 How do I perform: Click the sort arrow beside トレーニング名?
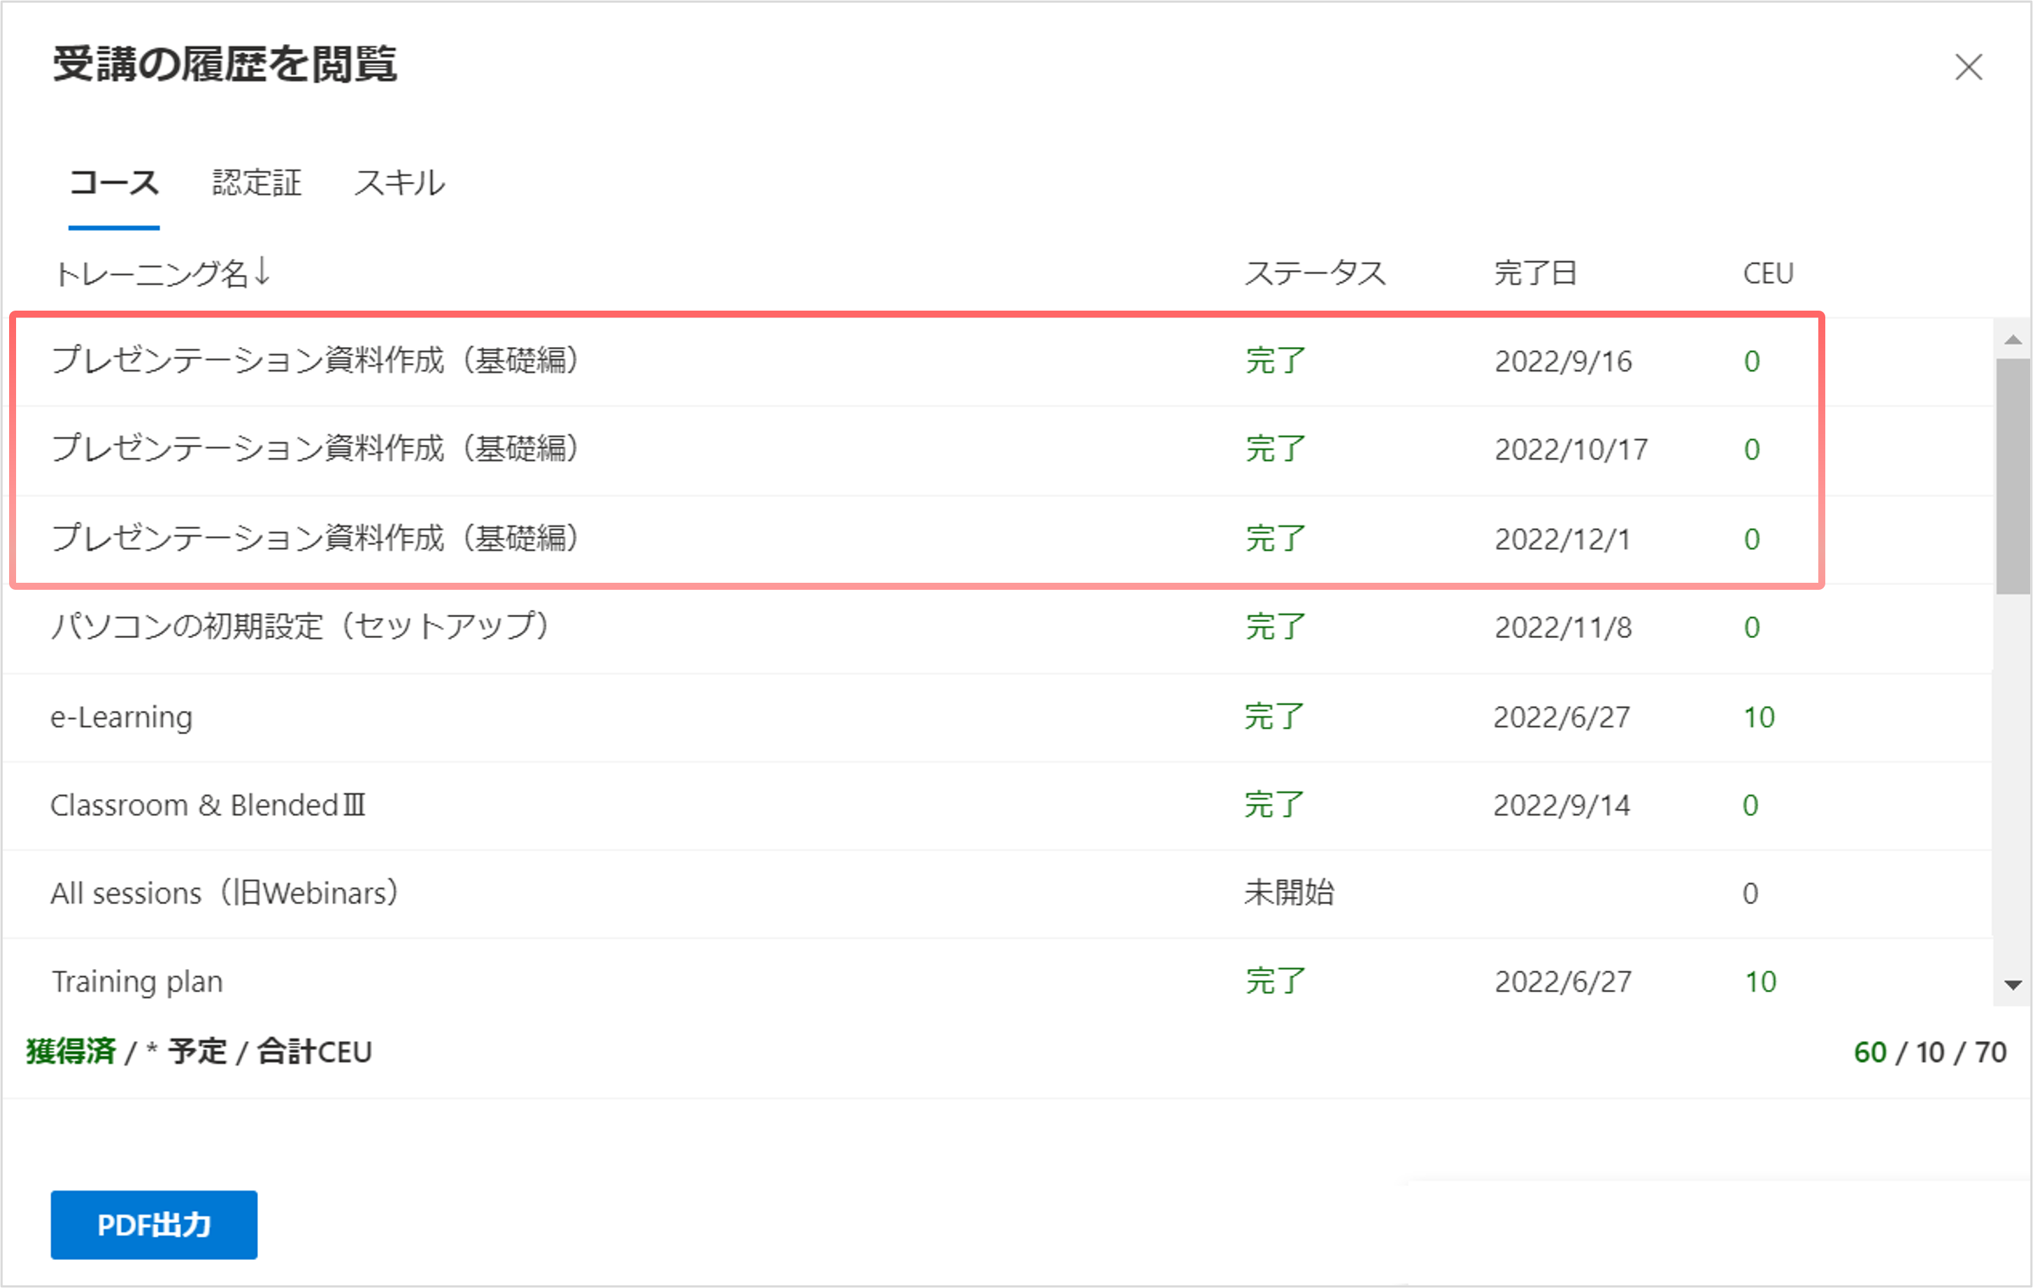tap(262, 271)
